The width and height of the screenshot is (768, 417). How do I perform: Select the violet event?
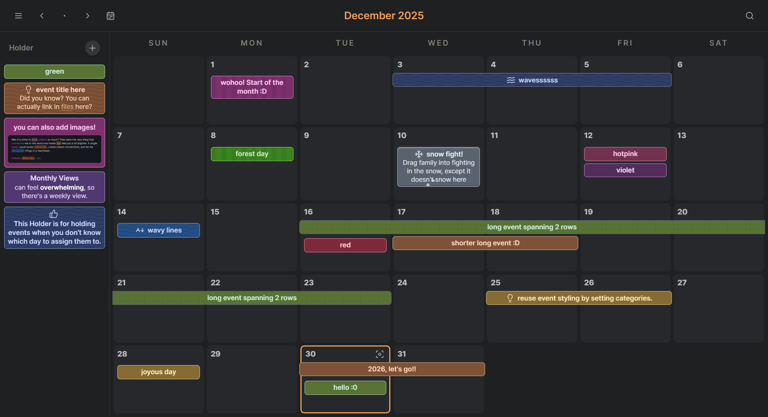pyautogui.click(x=625, y=170)
